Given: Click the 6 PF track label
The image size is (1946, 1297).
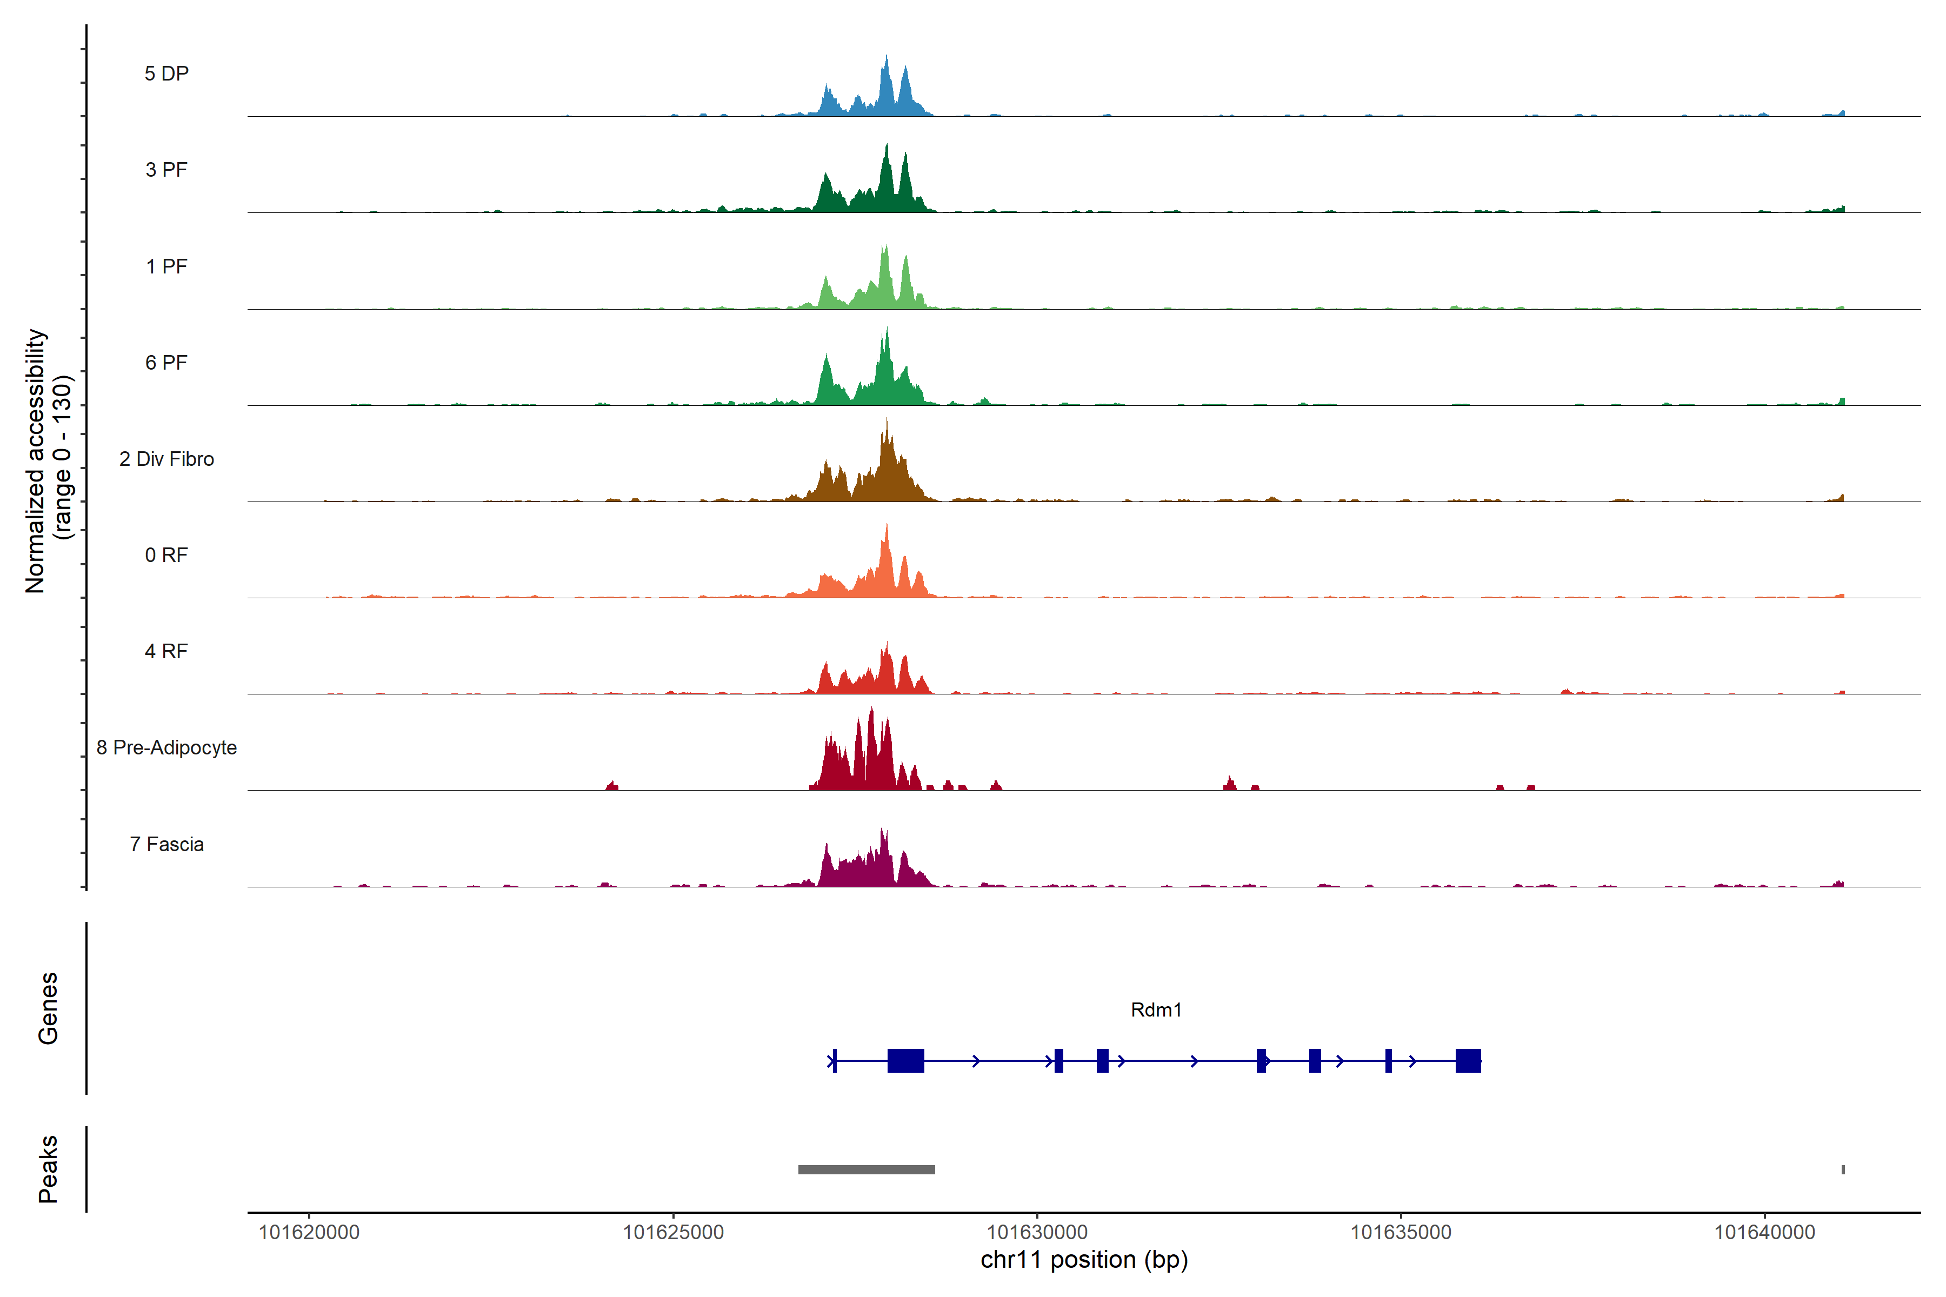Looking at the screenshot, I should pos(166,362).
